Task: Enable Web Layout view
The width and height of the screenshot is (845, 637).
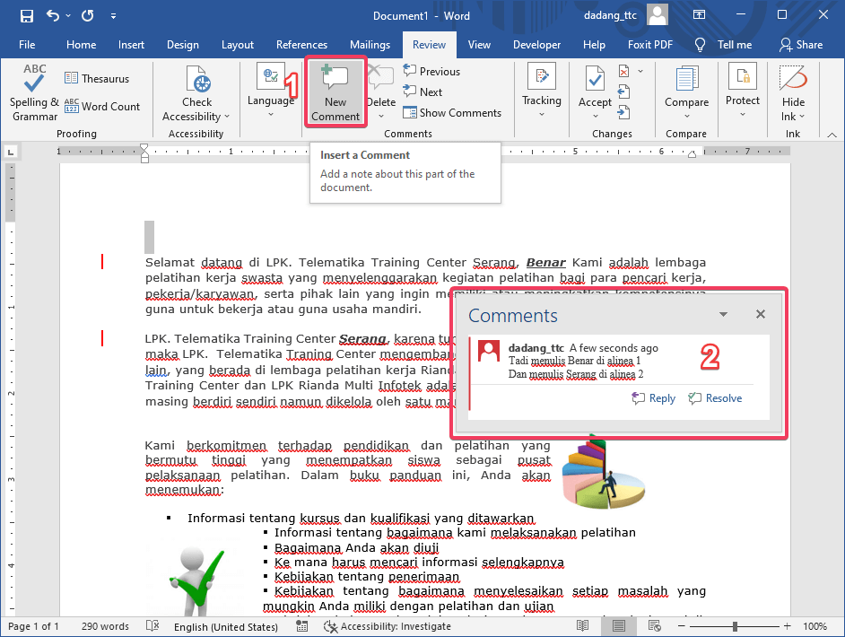Action: pyautogui.click(x=654, y=625)
